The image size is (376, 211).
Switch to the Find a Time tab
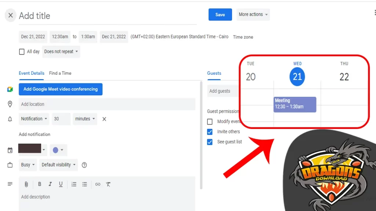(x=60, y=73)
